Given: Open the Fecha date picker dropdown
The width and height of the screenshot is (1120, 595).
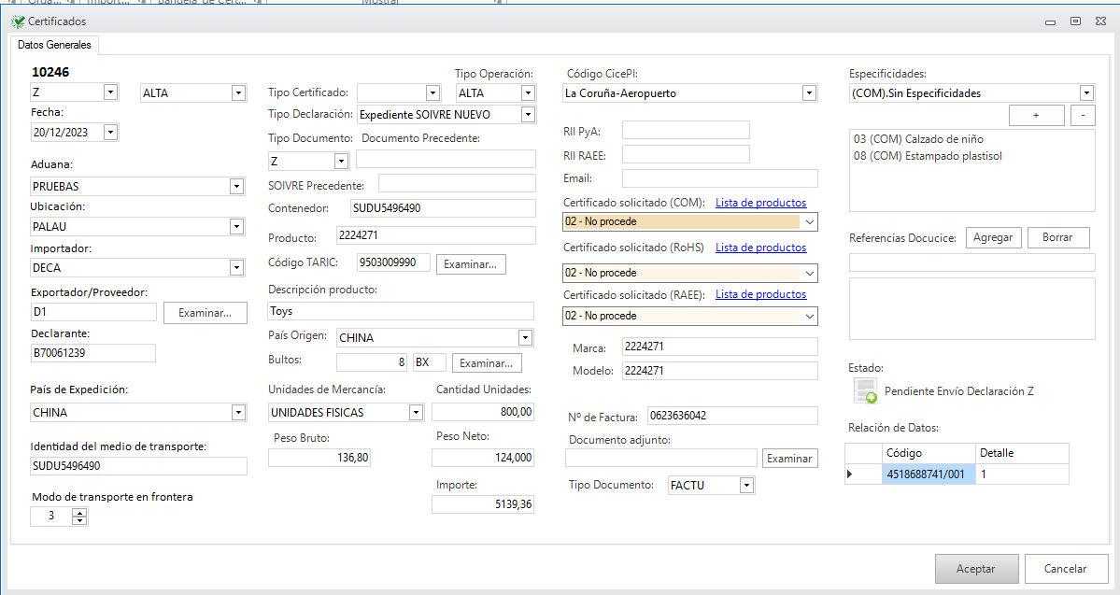Looking at the screenshot, I should click(x=110, y=133).
